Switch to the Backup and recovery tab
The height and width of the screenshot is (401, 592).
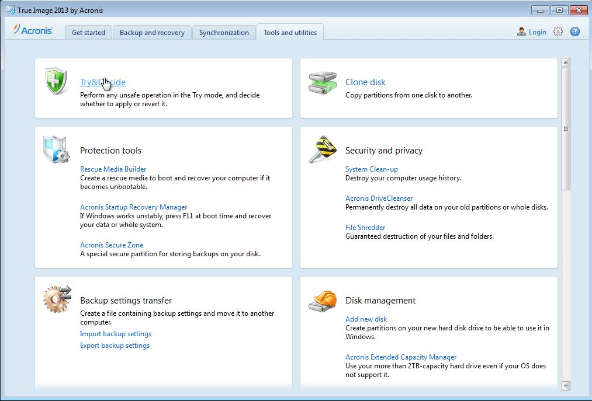tap(152, 33)
